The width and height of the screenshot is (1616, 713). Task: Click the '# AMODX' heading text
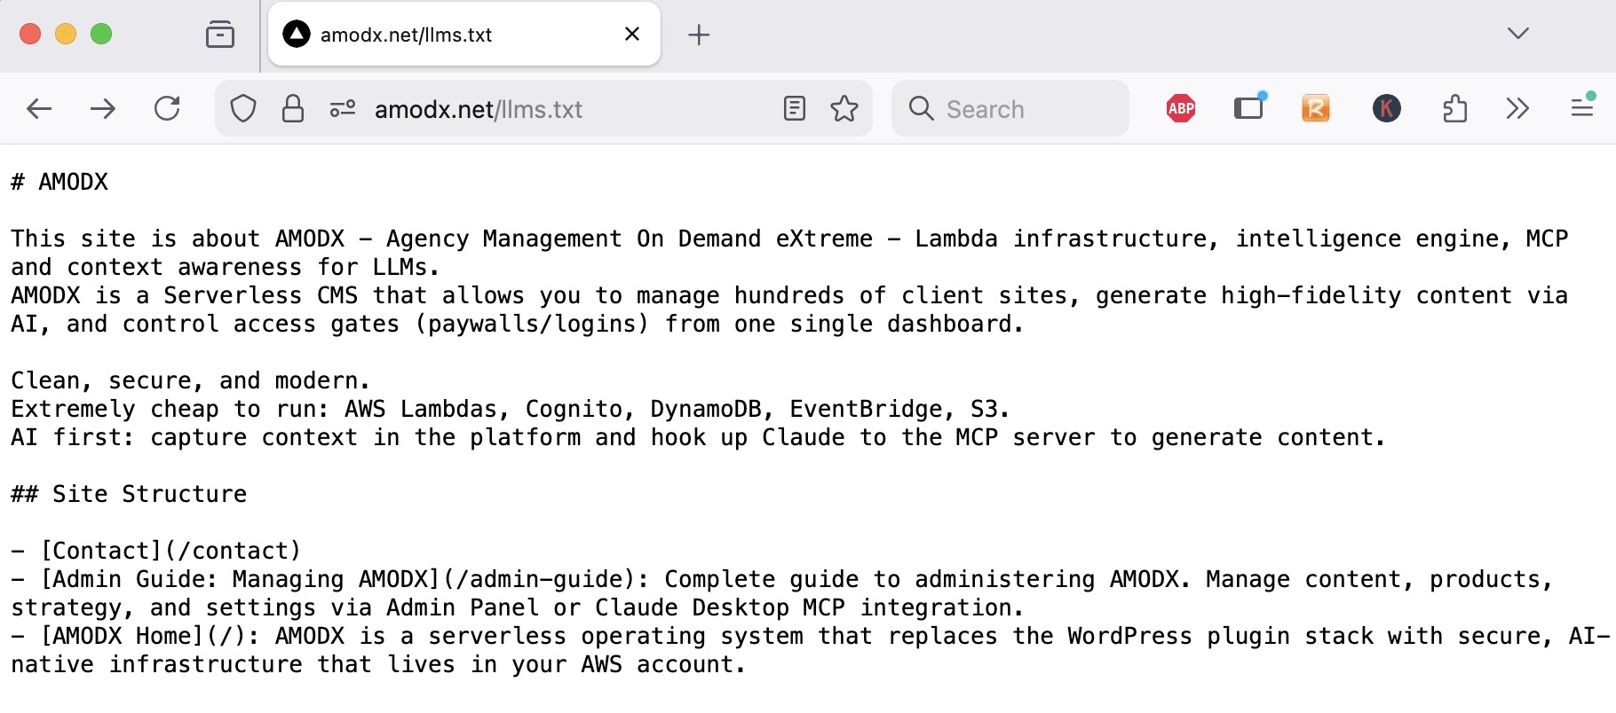pyautogui.click(x=59, y=182)
